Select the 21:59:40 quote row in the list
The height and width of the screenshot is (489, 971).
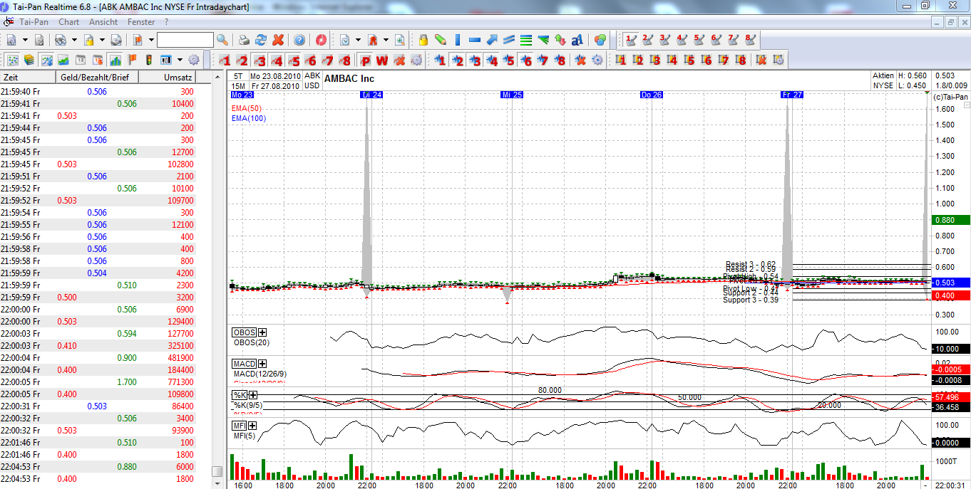71,89
